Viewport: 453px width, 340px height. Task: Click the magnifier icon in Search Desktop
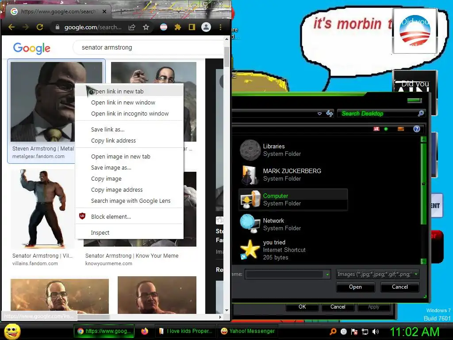pyautogui.click(x=421, y=113)
